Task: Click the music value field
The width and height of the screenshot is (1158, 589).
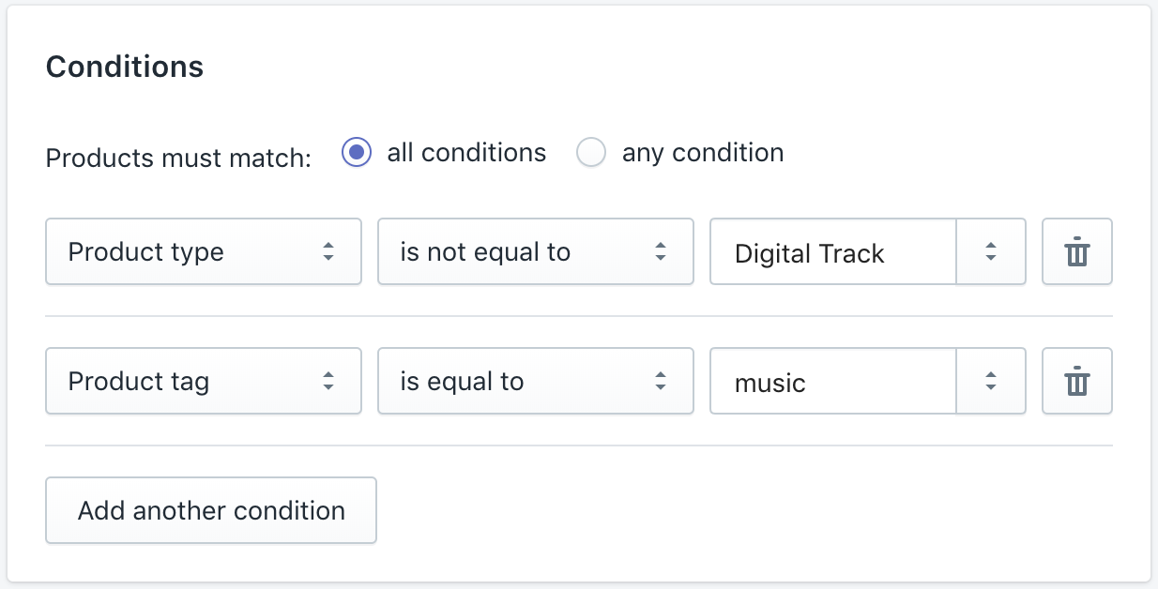Action: click(x=833, y=381)
